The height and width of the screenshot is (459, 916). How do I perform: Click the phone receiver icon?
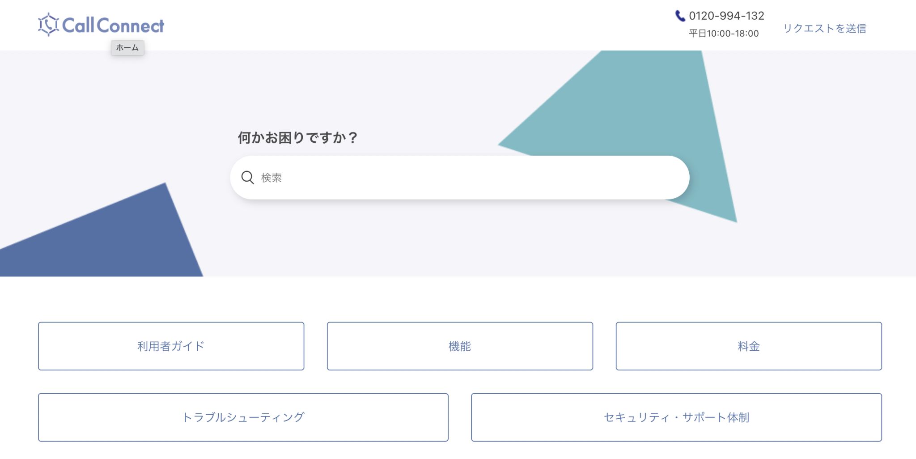point(680,15)
